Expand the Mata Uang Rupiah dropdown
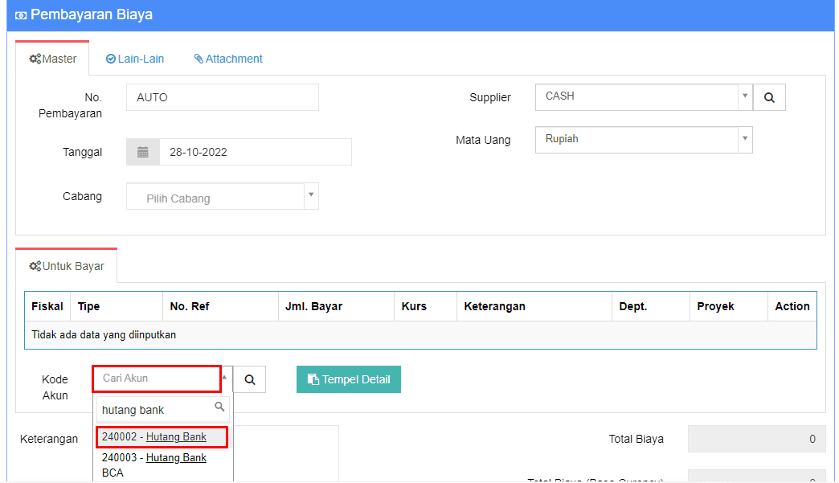 click(745, 139)
